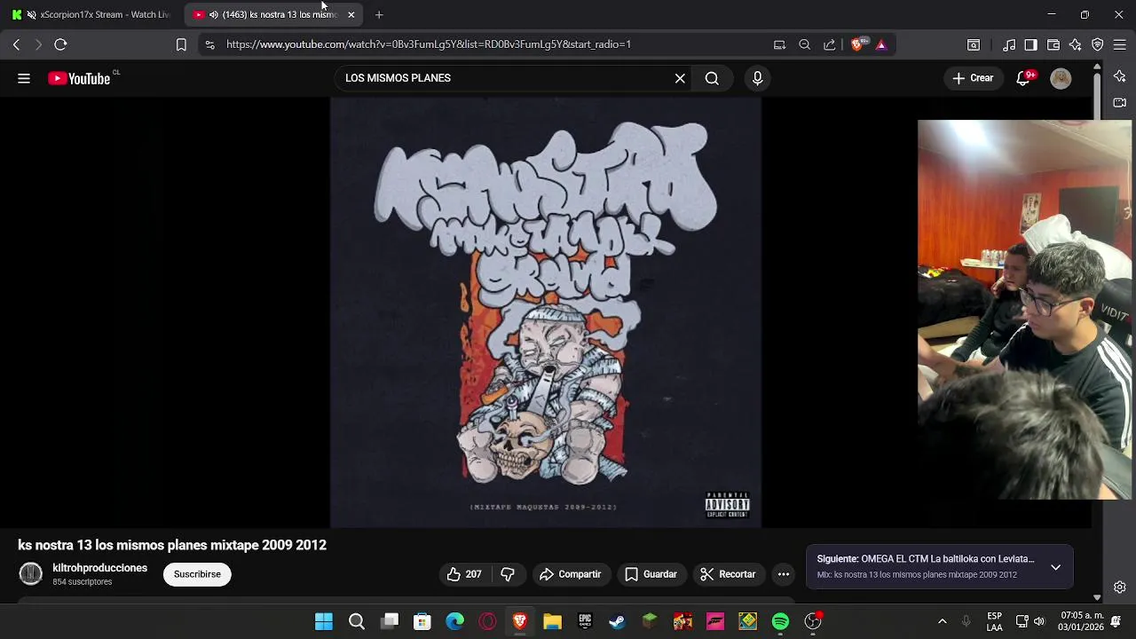Open the Brave Talk sidebar camera icon

click(1120, 102)
